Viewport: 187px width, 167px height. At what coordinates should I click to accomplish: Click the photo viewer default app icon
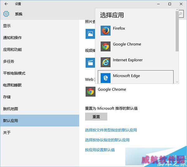[90, 34]
